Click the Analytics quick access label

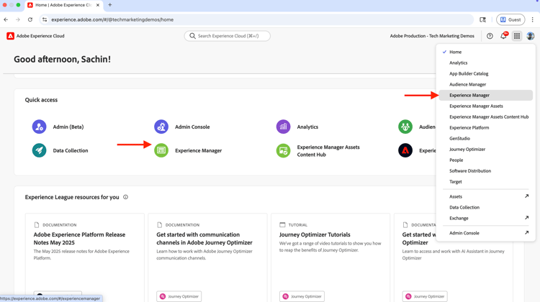307,127
